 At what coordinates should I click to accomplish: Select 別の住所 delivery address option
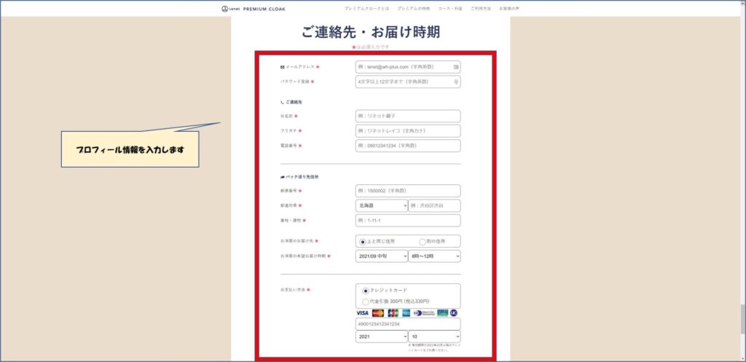coord(423,241)
